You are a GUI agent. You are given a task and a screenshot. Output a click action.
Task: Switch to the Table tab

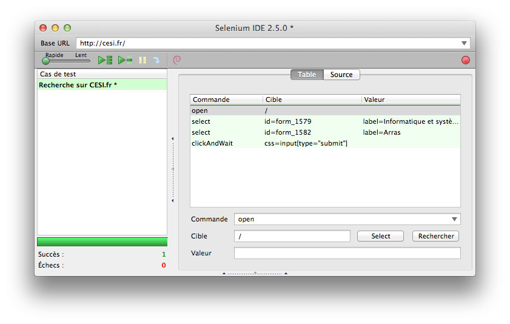(x=307, y=75)
